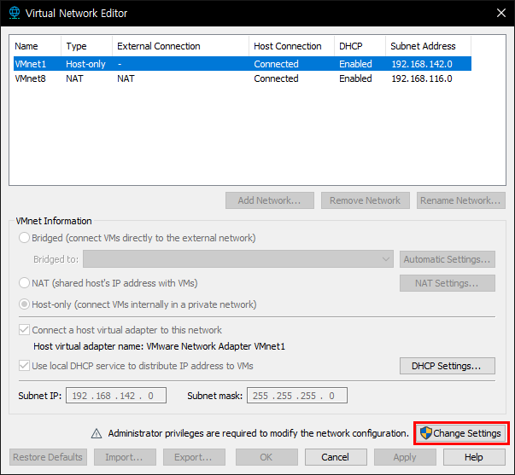Viewport: 515px width, 475px height.
Task: Click the shield icon on Change Settings
Action: (426, 433)
